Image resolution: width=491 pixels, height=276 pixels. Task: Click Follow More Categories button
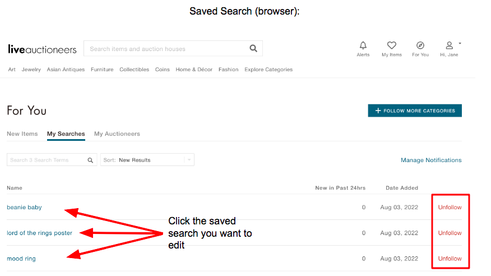[415, 111]
